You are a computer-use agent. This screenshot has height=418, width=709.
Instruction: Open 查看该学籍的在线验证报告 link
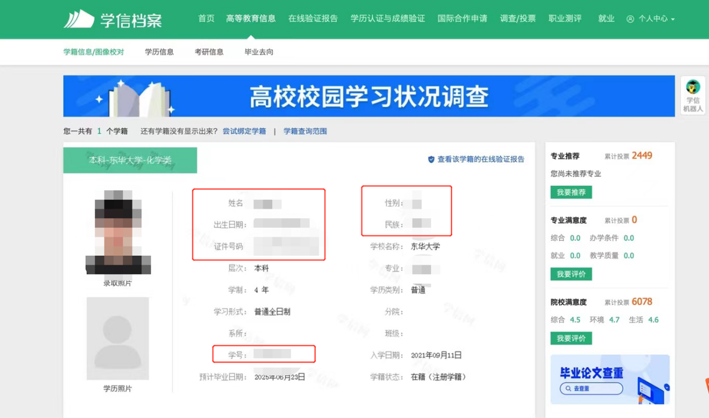tap(481, 159)
